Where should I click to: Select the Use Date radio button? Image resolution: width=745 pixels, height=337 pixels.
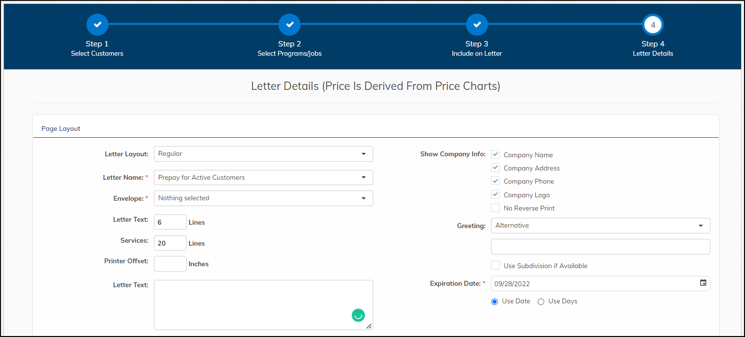(494, 301)
